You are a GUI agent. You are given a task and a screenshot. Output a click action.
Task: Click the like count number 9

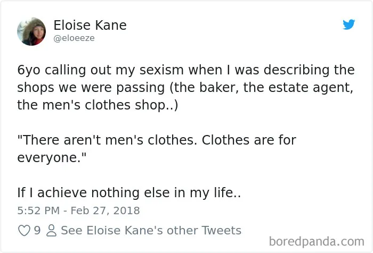37,230
